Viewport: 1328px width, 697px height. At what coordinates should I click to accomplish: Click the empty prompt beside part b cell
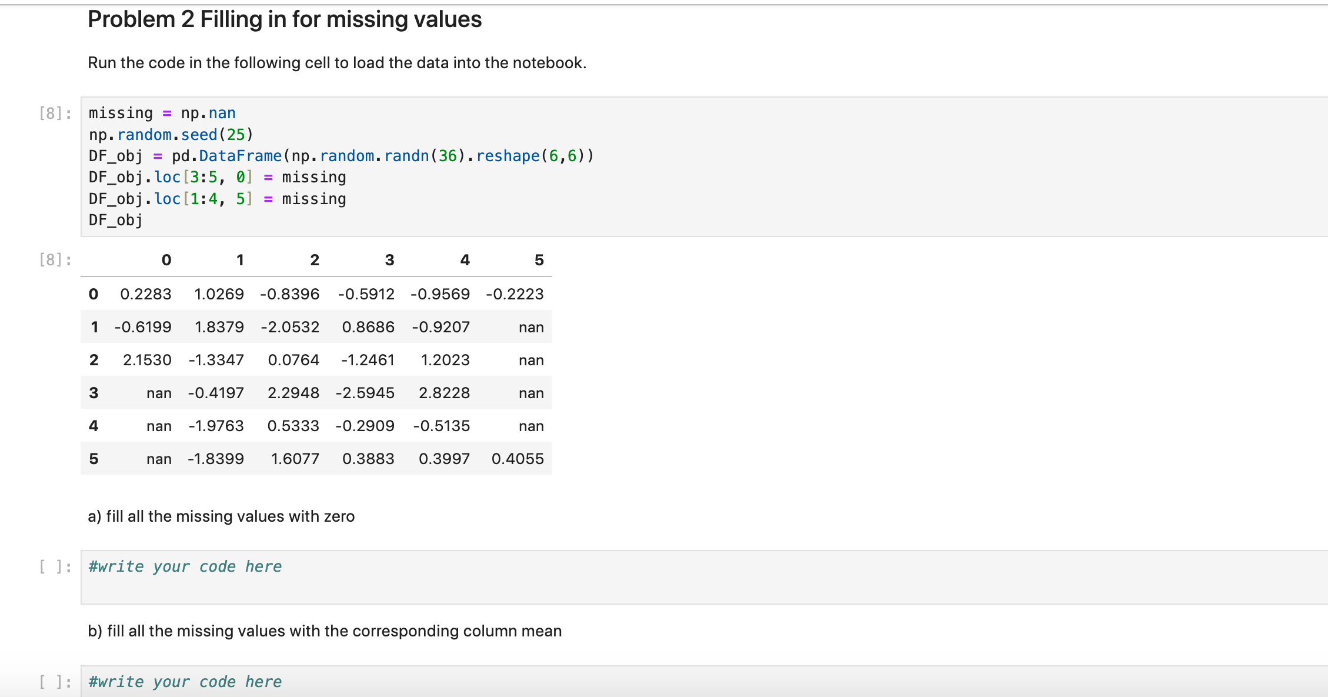click(55, 682)
